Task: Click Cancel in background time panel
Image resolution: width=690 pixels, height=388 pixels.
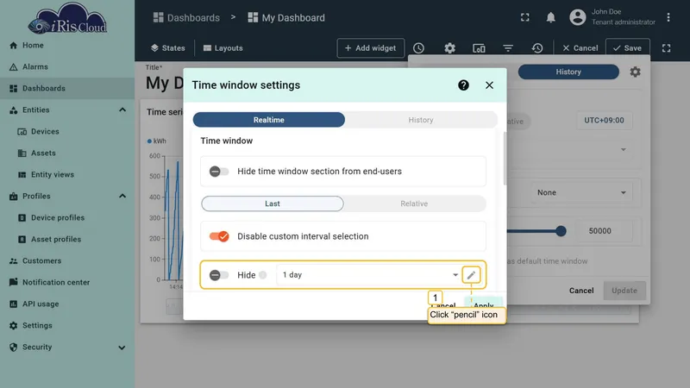Action: coord(581,291)
